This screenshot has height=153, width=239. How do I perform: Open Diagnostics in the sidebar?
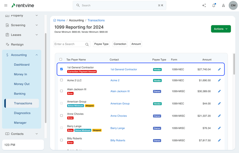22,113
